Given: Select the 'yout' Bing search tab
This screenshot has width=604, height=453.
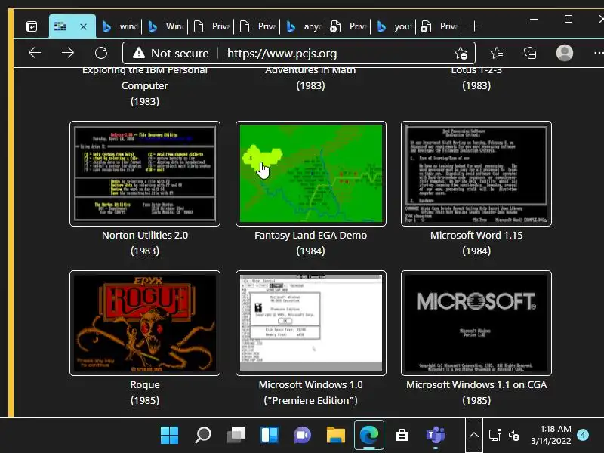Looking at the screenshot, I should (393, 26).
